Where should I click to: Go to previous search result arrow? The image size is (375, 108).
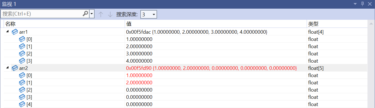[101, 14]
